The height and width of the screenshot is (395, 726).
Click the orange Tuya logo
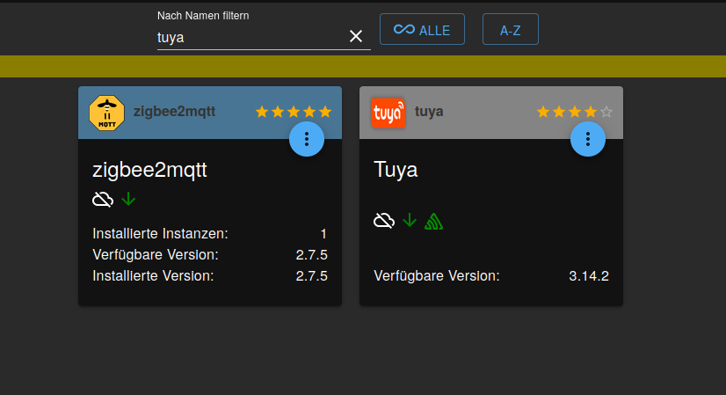[388, 113]
